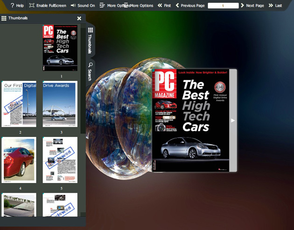The width and height of the screenshot is (294, 230).
Task: Open thumbnail page 3 Drive Awards
Action: 60,104
